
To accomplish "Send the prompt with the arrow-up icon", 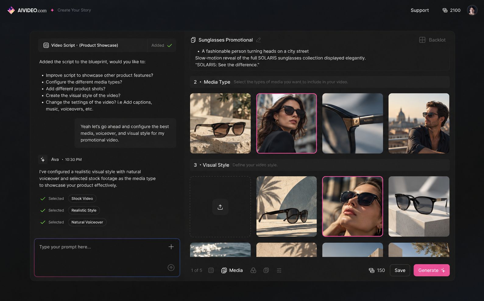I will pyautogui.click(x=171, y=268).
